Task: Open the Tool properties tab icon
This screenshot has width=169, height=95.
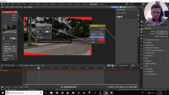Action: coord(142,25)
